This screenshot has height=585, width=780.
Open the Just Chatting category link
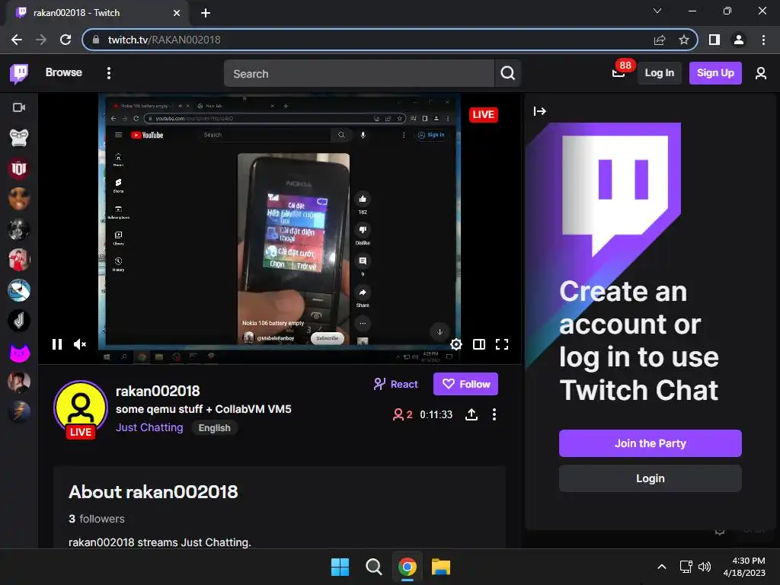(x=149, y=428)
